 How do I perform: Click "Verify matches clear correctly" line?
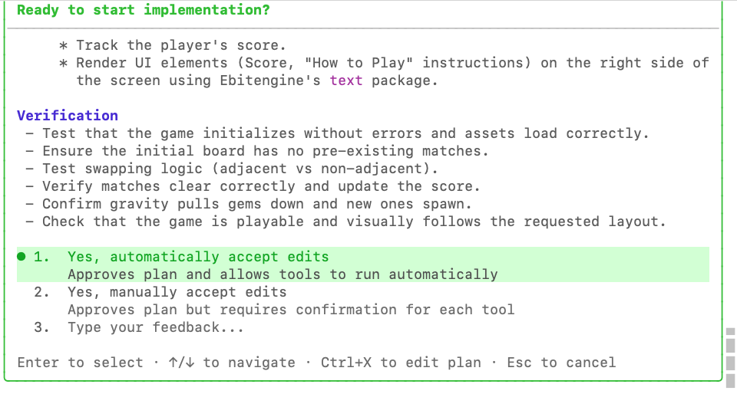(x=261, y=186)
